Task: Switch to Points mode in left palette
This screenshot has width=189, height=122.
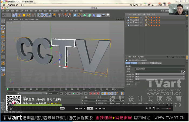Action: coord(3,42)
